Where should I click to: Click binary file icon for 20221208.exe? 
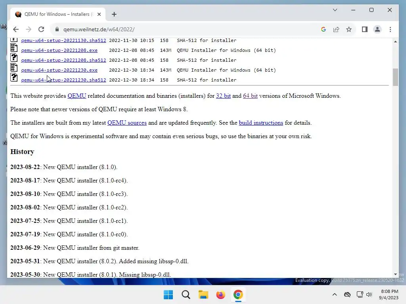[14, 48]
